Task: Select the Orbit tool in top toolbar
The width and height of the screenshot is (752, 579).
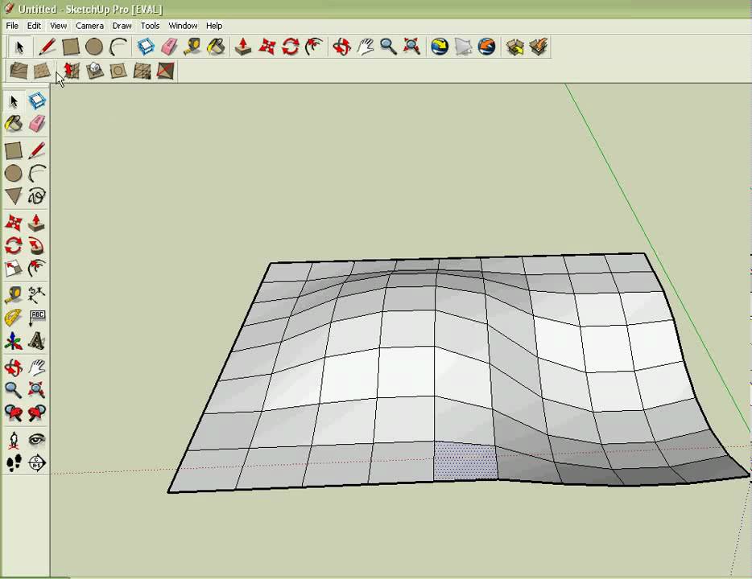Action: click(341, 47)
